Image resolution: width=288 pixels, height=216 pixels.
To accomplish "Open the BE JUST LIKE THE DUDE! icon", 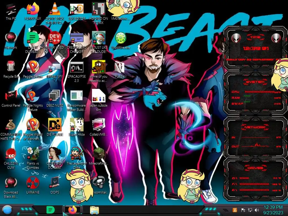I will tap(99, 43).
